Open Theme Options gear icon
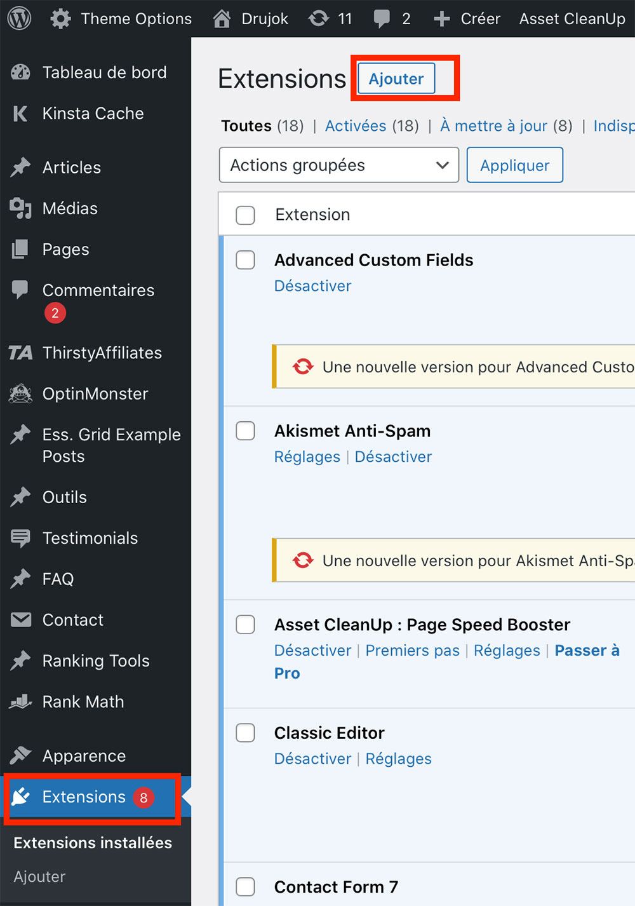 [x=61, y=18]
